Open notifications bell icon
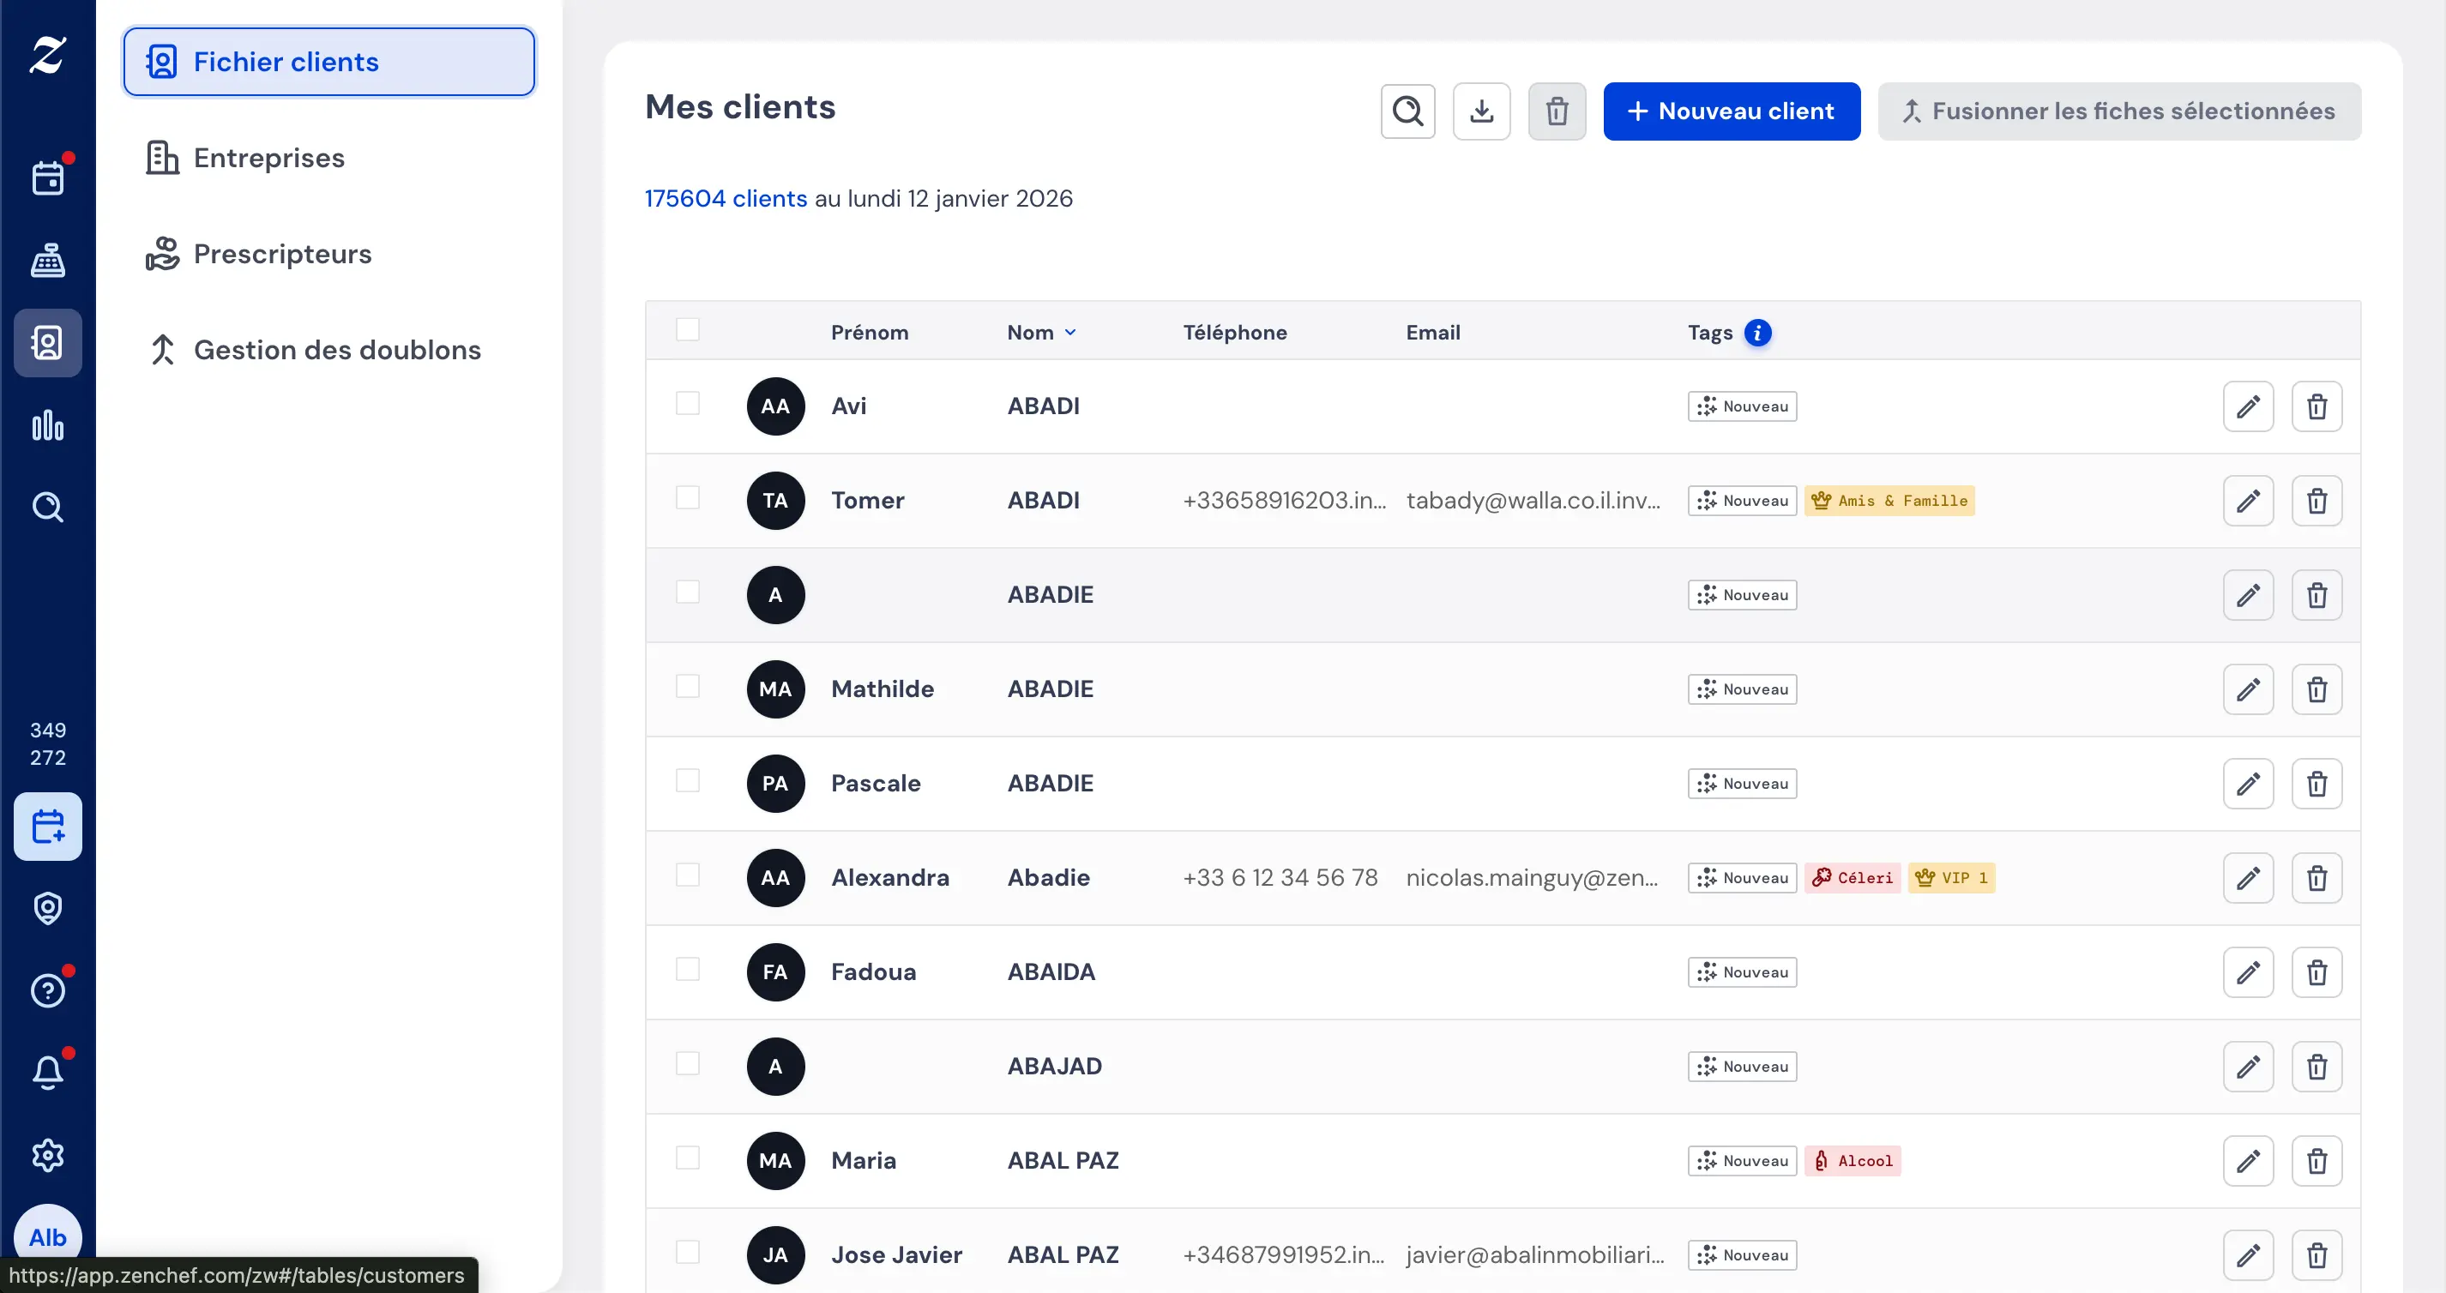Viewport: 2446px width, 1293px height. [47, 1073]
